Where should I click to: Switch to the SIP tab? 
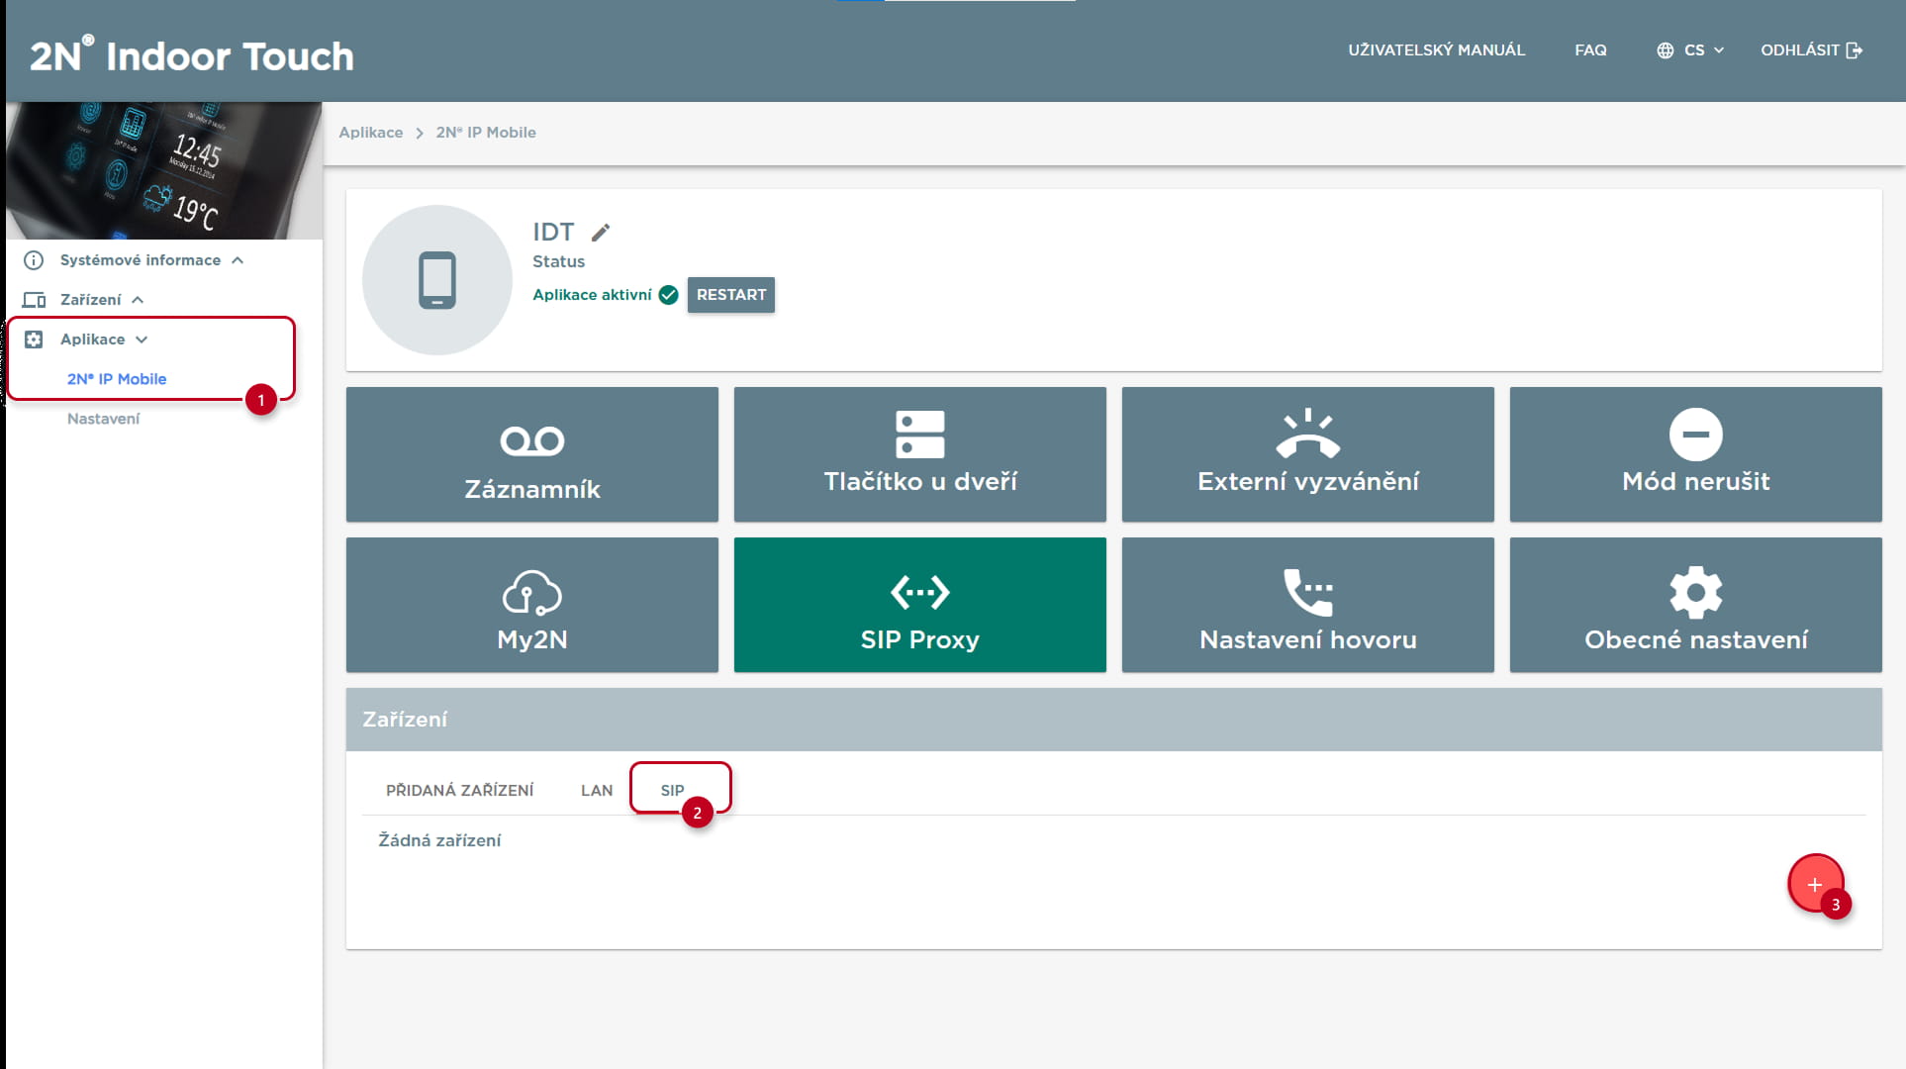(x=673, y=790)
